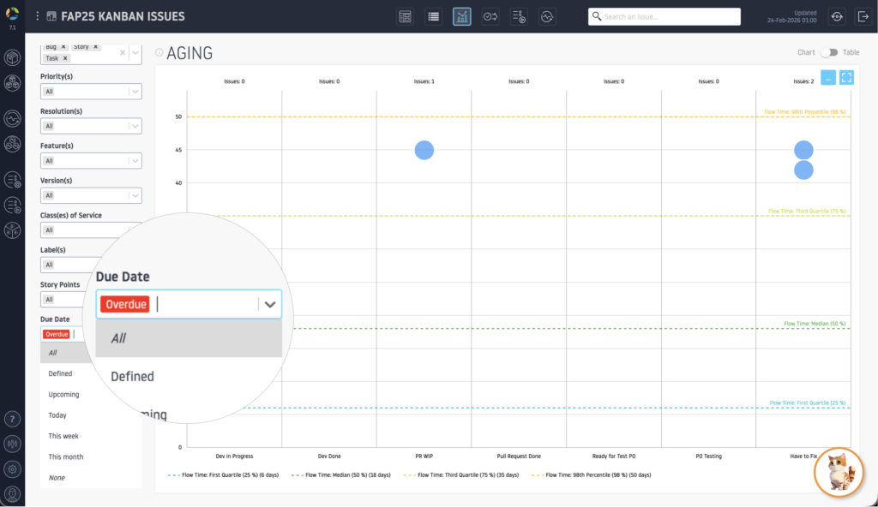Select the highlighted charts icon in toolbar
Image resolution: width=878 pixels, height=507 pixels.
462,16
